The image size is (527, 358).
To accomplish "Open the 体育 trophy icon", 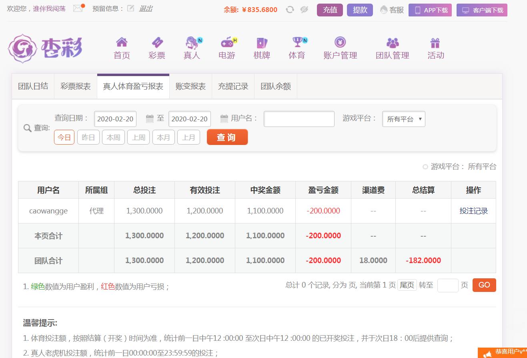I will pyautogui.click(x=297, y=42).
